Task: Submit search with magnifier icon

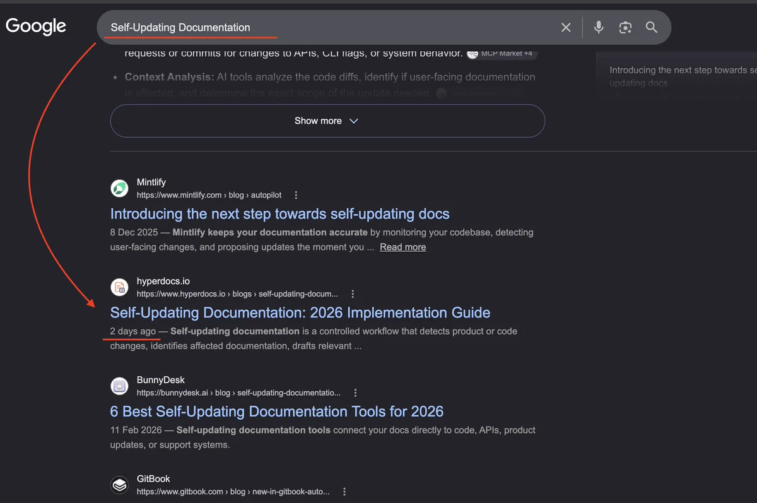Action: point(652,27)
